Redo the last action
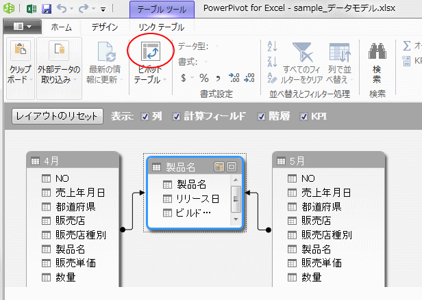This screenshot has height=300, width=422. [x=84, y=9]
